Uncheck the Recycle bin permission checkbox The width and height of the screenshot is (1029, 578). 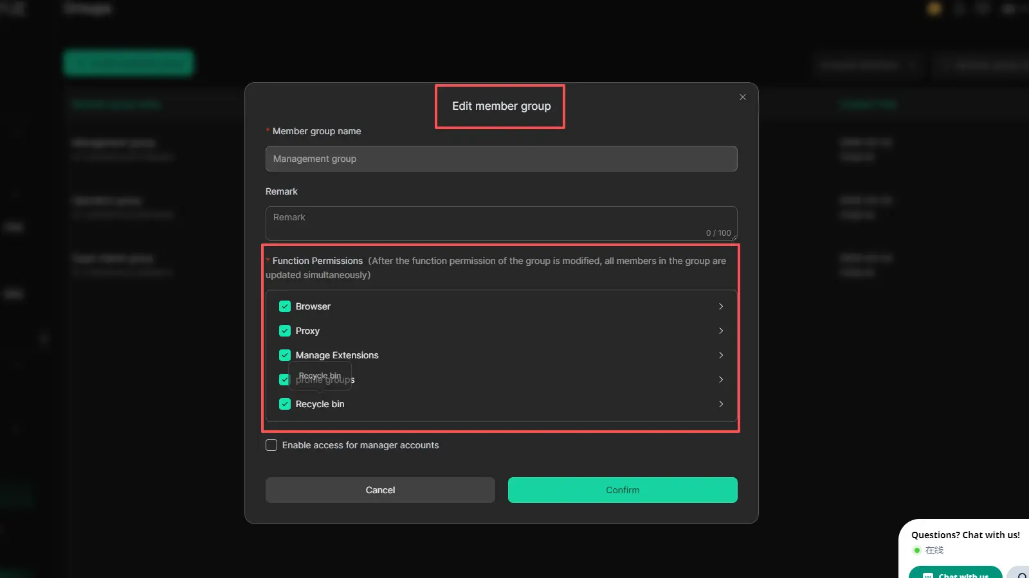tap(285, 404)
